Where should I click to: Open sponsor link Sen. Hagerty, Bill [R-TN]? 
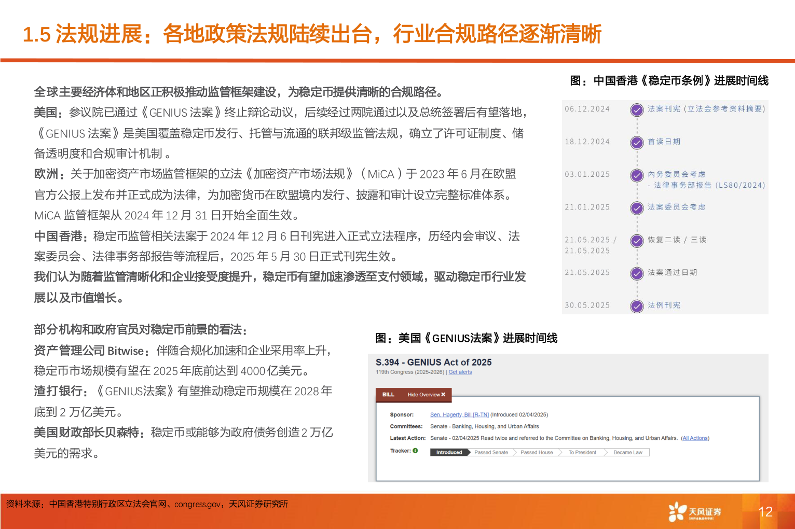tap(460, 414)
